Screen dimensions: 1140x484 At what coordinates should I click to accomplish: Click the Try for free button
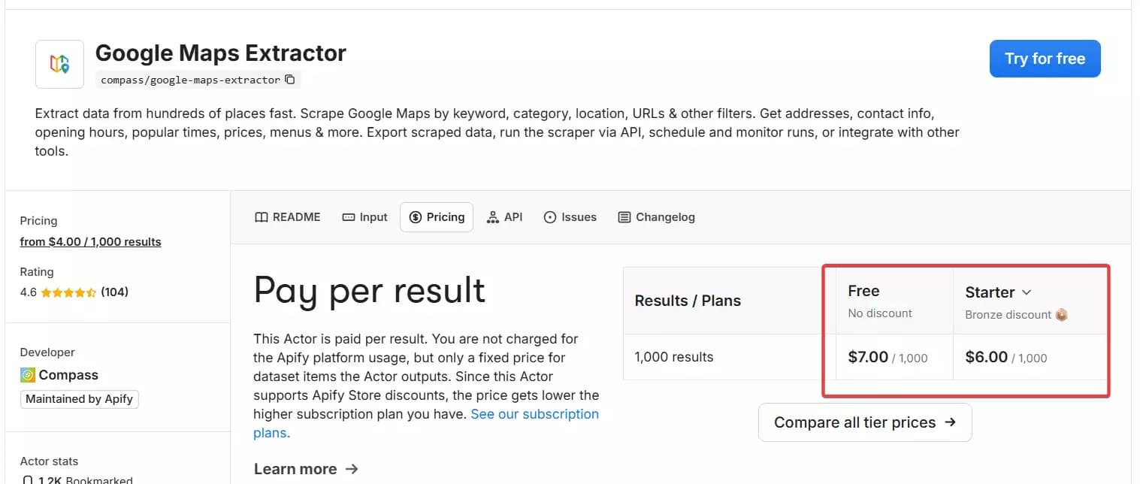(x=1045, y=58)
